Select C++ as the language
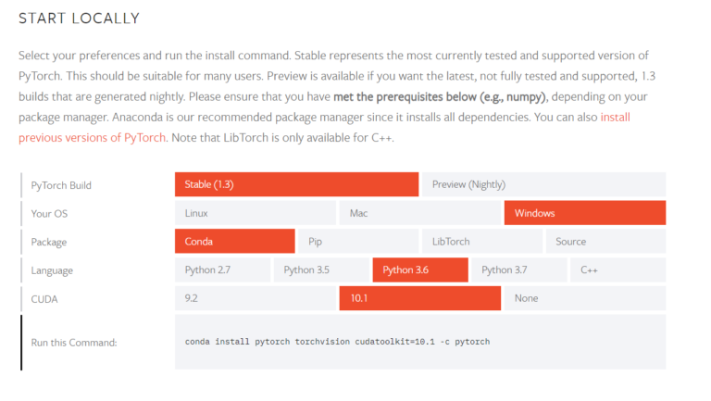Screen dimensions: 711x401 618,269
